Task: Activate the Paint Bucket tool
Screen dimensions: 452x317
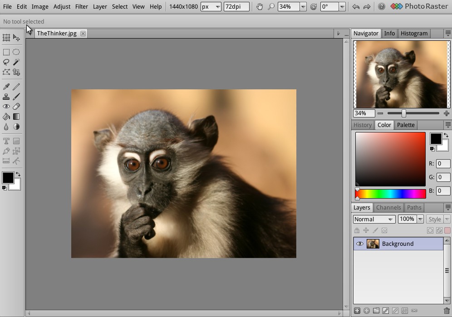Action: [x=6, y=117]
